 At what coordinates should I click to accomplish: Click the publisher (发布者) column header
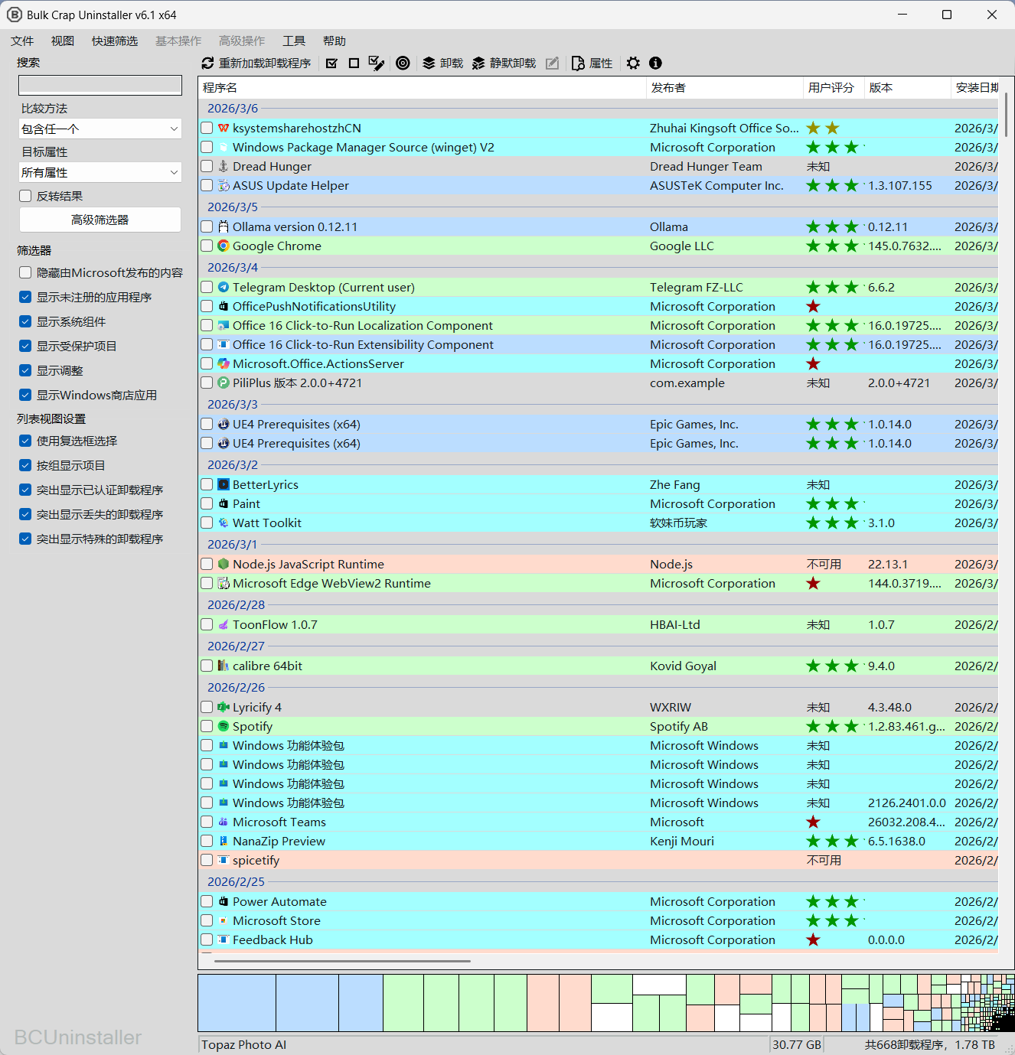pos(668,88)
